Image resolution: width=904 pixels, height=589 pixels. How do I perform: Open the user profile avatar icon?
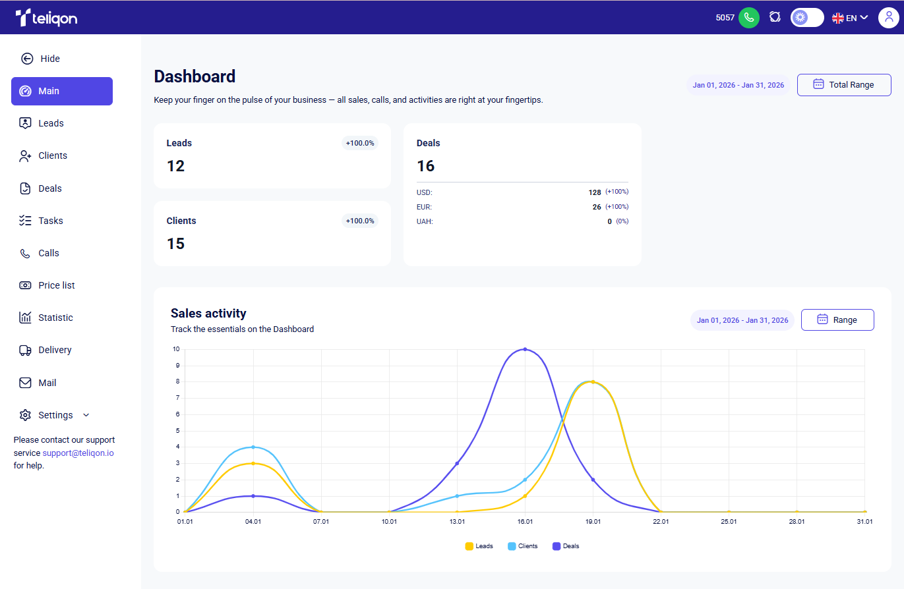[888, 18]
